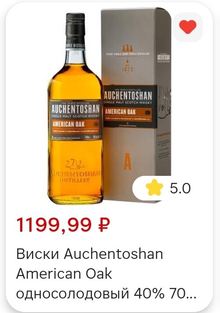Viewport: 220px width, 313px height.
Task: Click the American Oak label on box
Action: pos(120,112)
